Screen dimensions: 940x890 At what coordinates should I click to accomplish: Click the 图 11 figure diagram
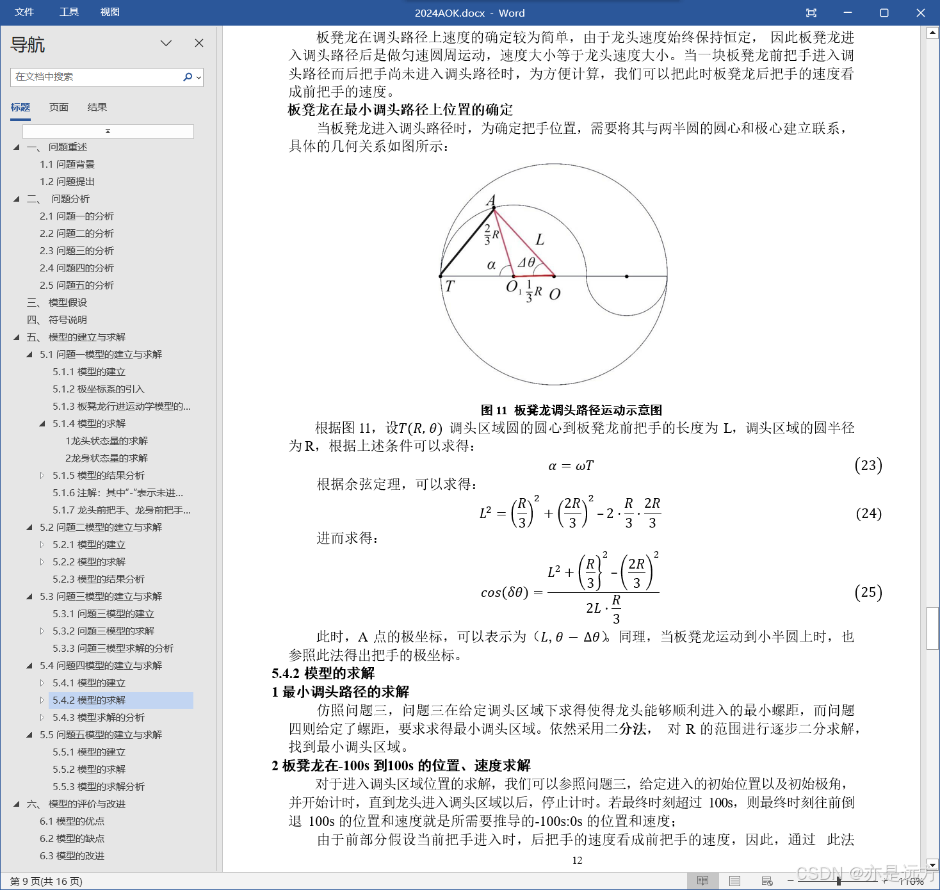(554, 275)
